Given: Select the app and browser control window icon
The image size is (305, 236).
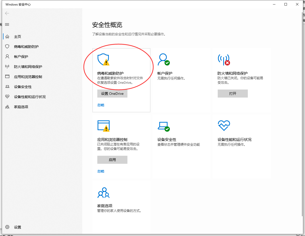Looking at the screenshot, I should coord(103,126).
